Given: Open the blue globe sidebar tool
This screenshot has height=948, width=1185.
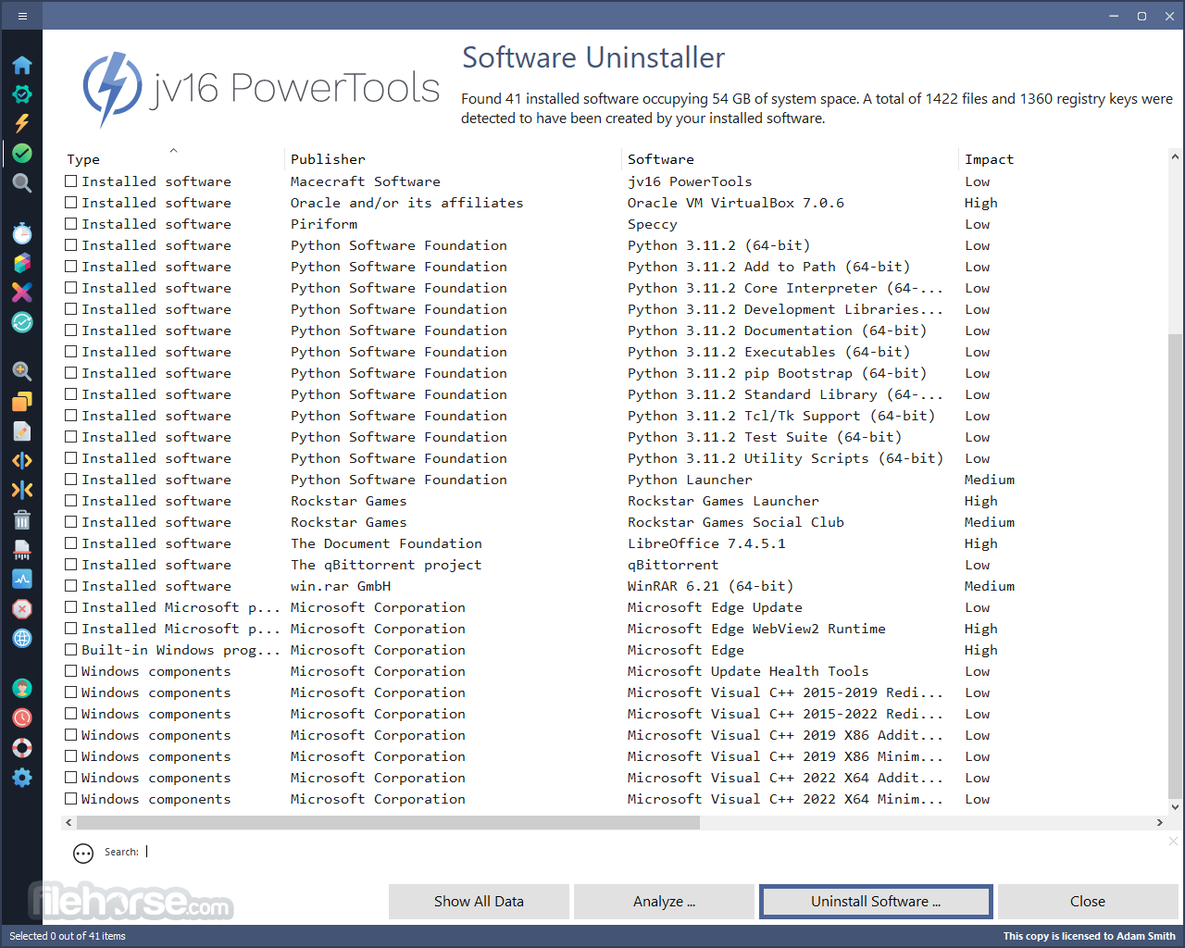Looking at the screenshot, I should (22, 638).
